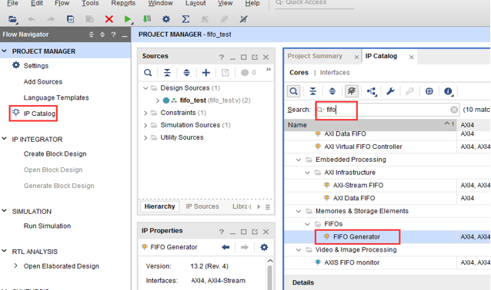491x290 pixels.
Task: Click the red X cancel toolbar icon
Action: 109,19
